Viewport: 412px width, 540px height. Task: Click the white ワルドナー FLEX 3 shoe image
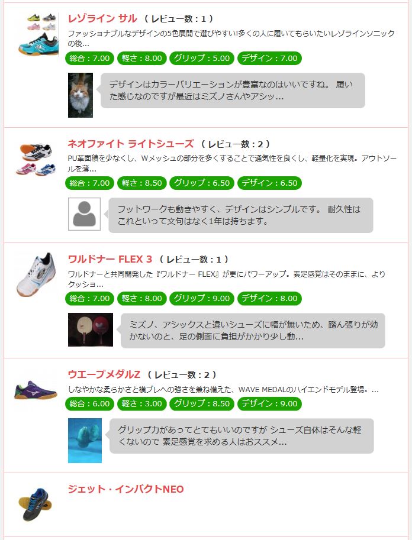pos(36,274)
